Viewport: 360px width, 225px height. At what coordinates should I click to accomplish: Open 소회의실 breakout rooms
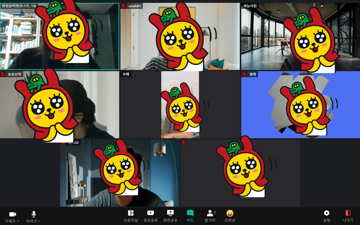coord(131,216)
